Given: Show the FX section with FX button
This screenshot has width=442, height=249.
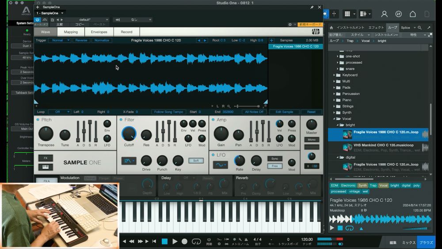Looking at the screenshot, I should point(46,158).
